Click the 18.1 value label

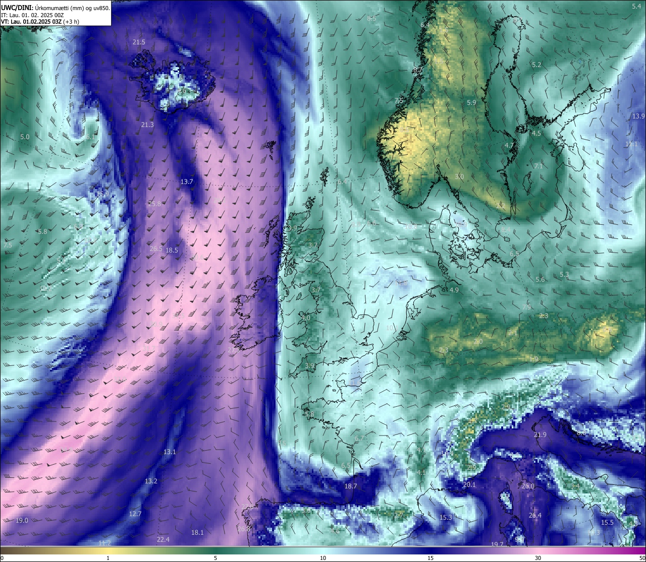197,532
